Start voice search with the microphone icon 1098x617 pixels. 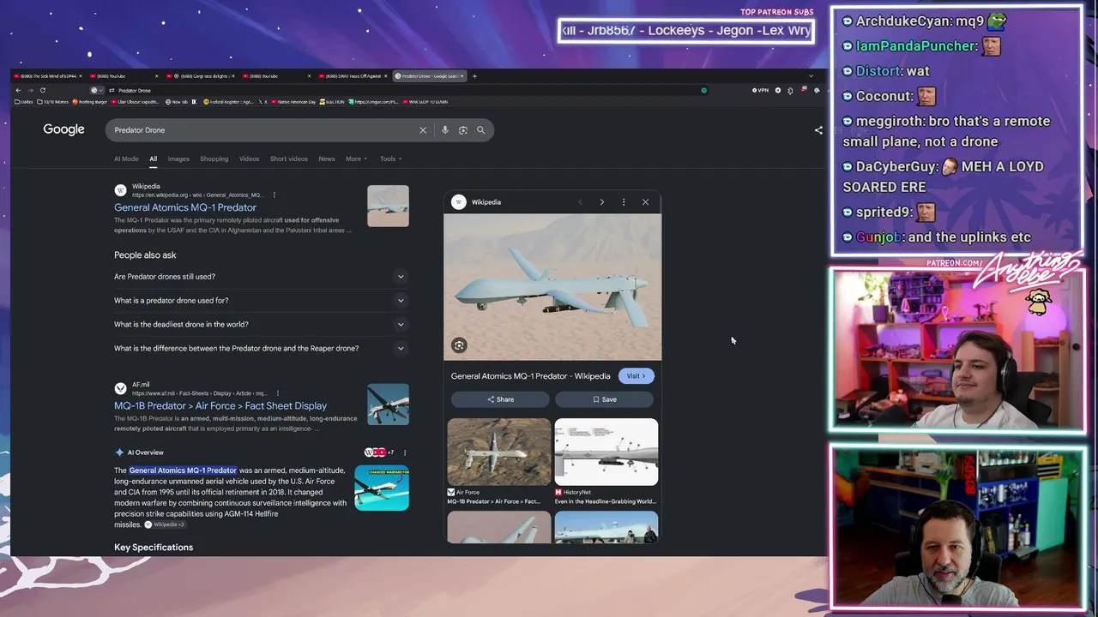click(x=444, y=130)
